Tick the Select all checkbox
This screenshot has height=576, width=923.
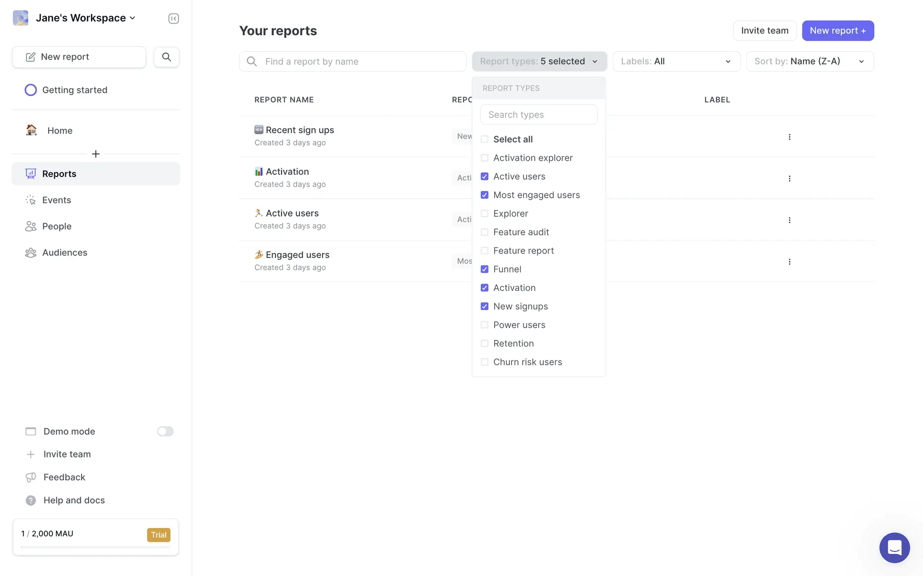485,139
